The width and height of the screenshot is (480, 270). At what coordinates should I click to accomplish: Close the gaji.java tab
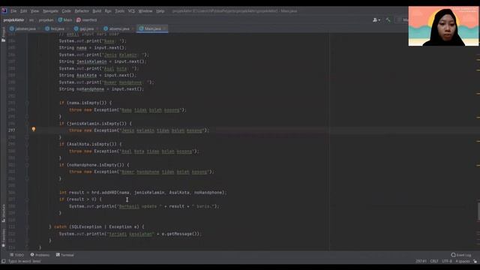(x=97, y=28)
